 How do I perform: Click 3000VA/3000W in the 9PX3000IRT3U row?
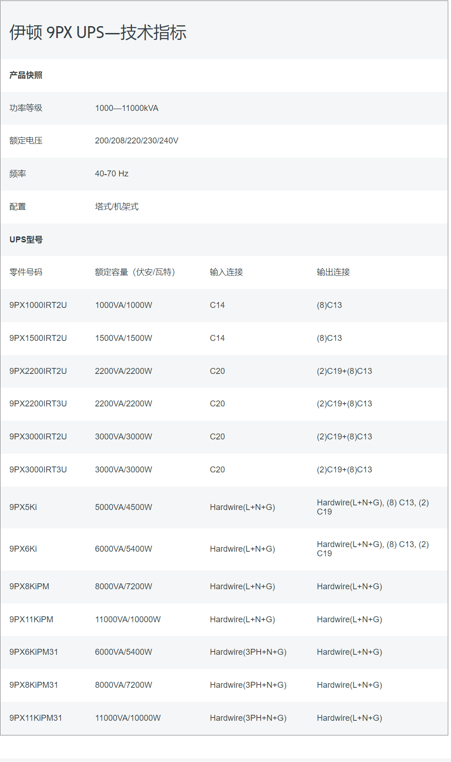[124, 470]
